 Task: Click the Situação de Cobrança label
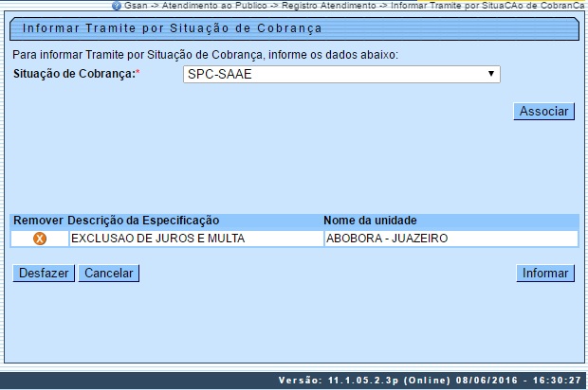click(x=77, y=74)
